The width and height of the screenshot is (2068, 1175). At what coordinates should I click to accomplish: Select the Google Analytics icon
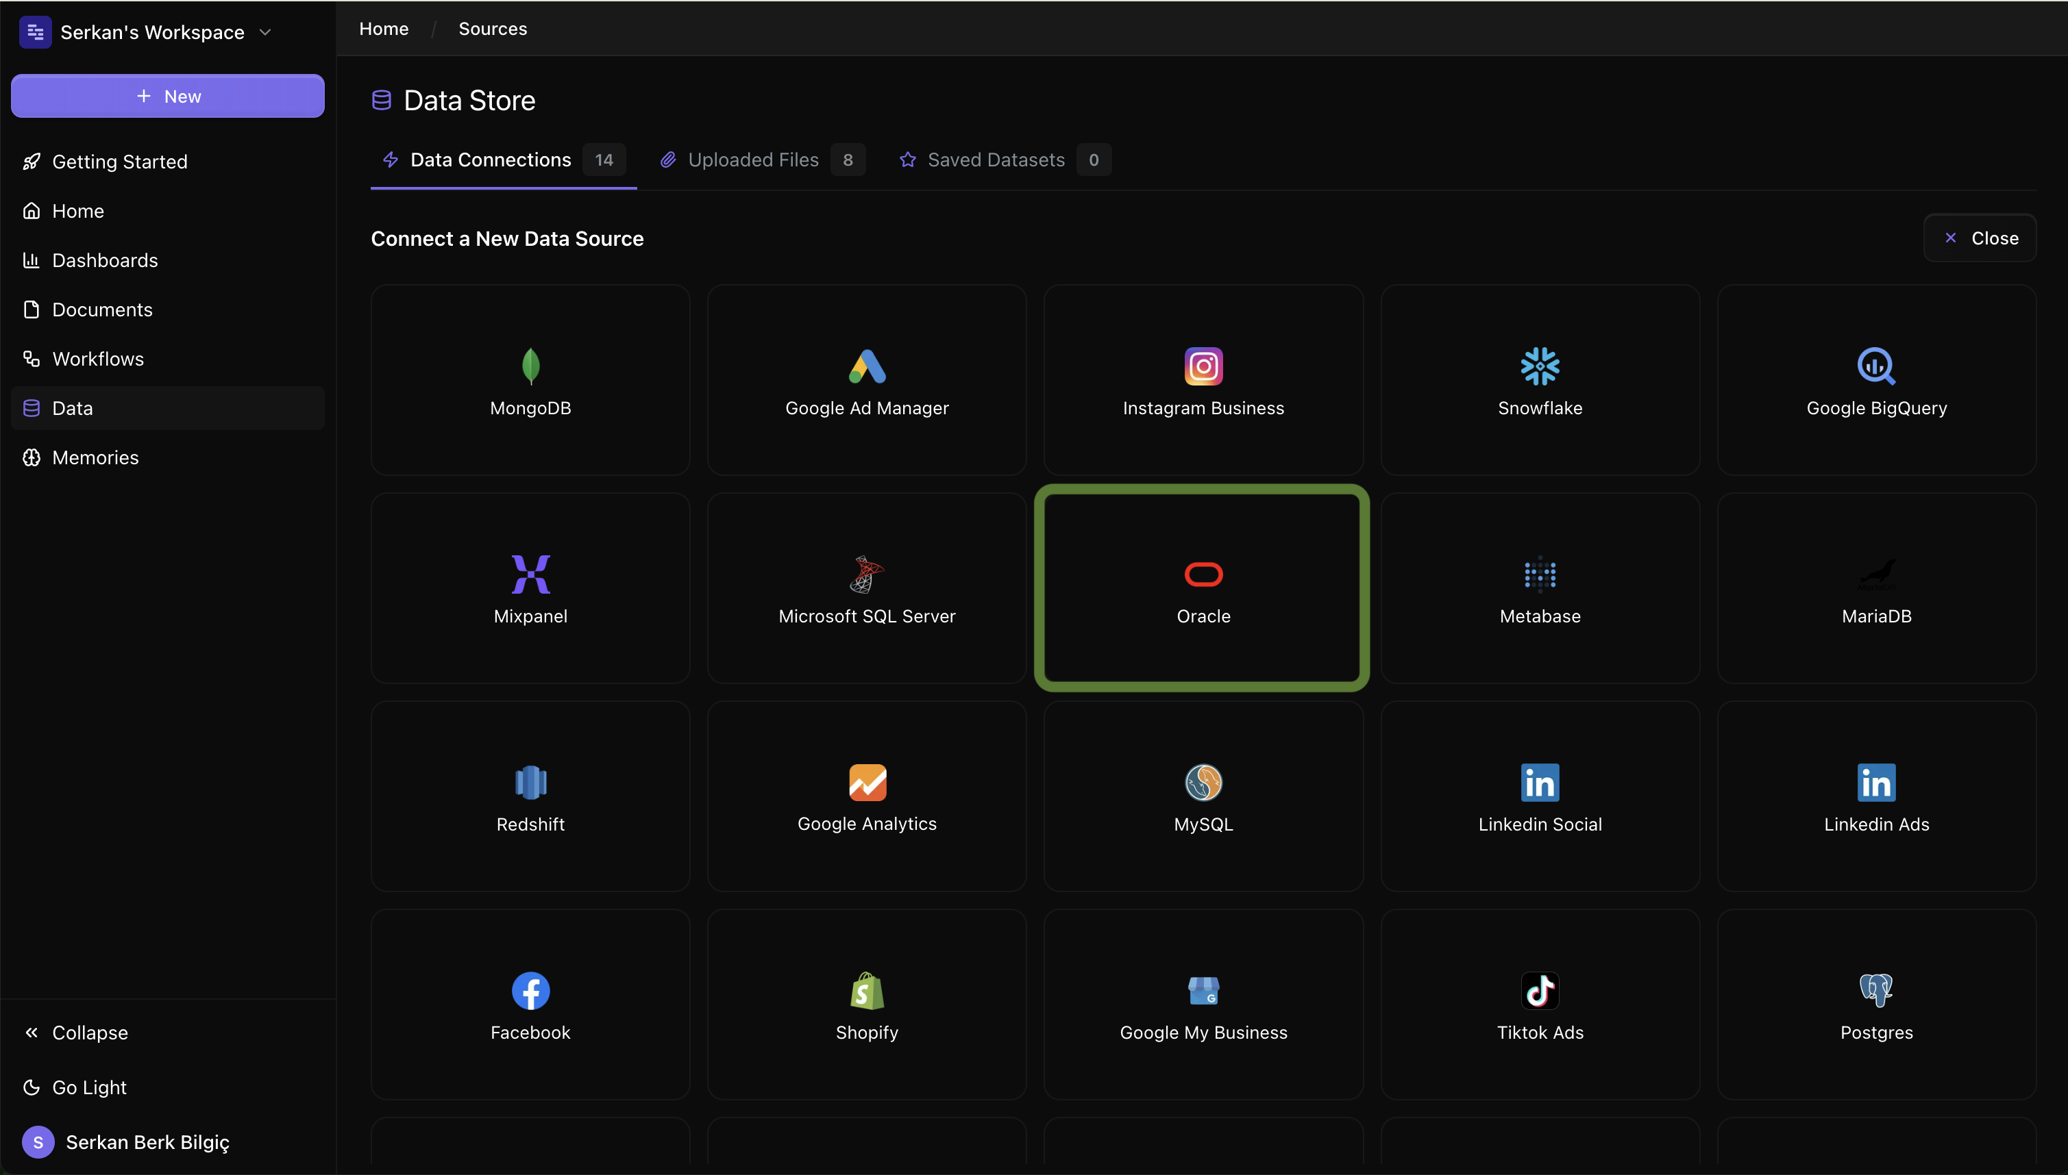pyautogui.click(x=867, y=783)
